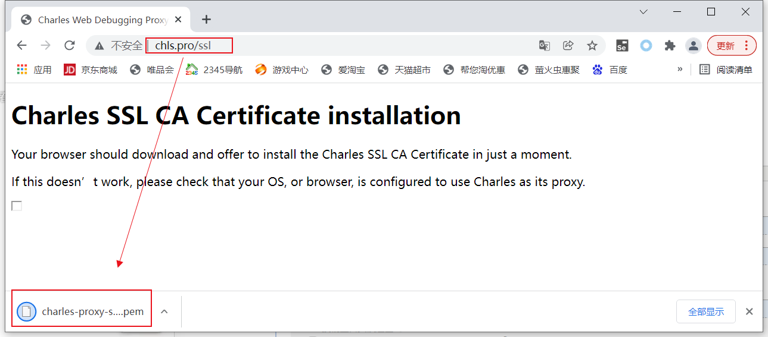Click the forward navigation arrow
This screenshot has width=768, height=337.
click(x=45, y=45)
